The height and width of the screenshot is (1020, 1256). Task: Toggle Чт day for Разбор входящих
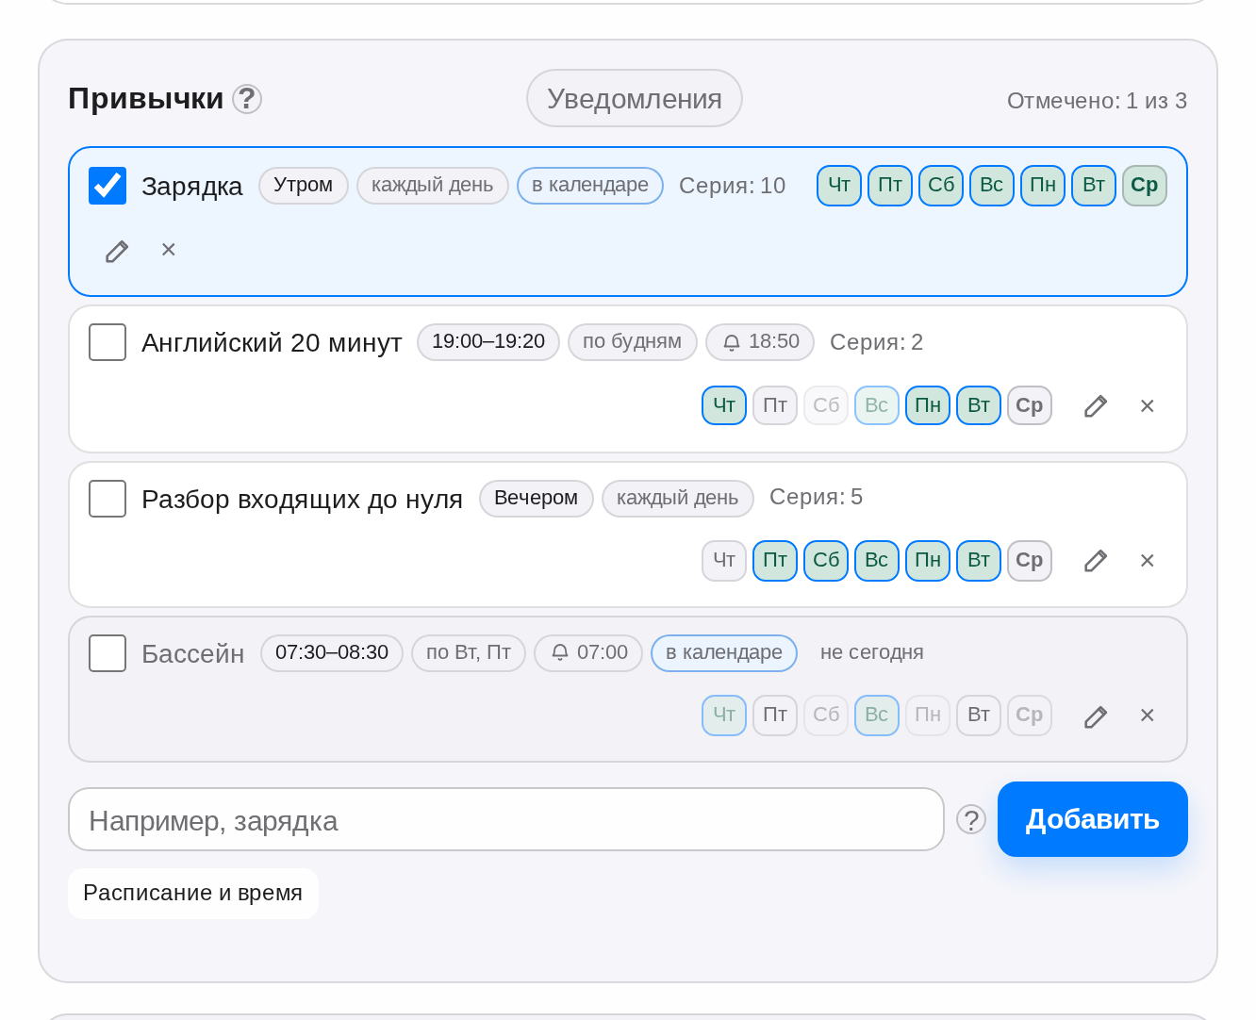[x=724, y=561]
